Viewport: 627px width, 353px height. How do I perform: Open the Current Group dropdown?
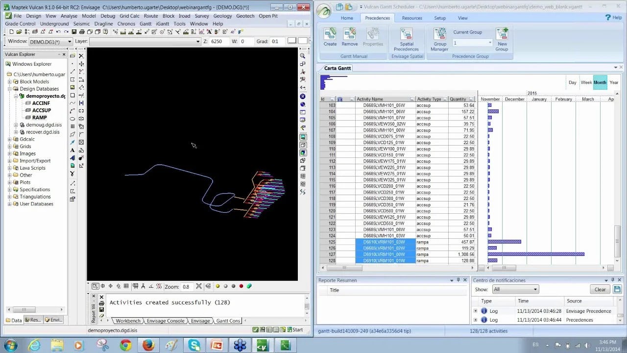[x=489, y=43]
